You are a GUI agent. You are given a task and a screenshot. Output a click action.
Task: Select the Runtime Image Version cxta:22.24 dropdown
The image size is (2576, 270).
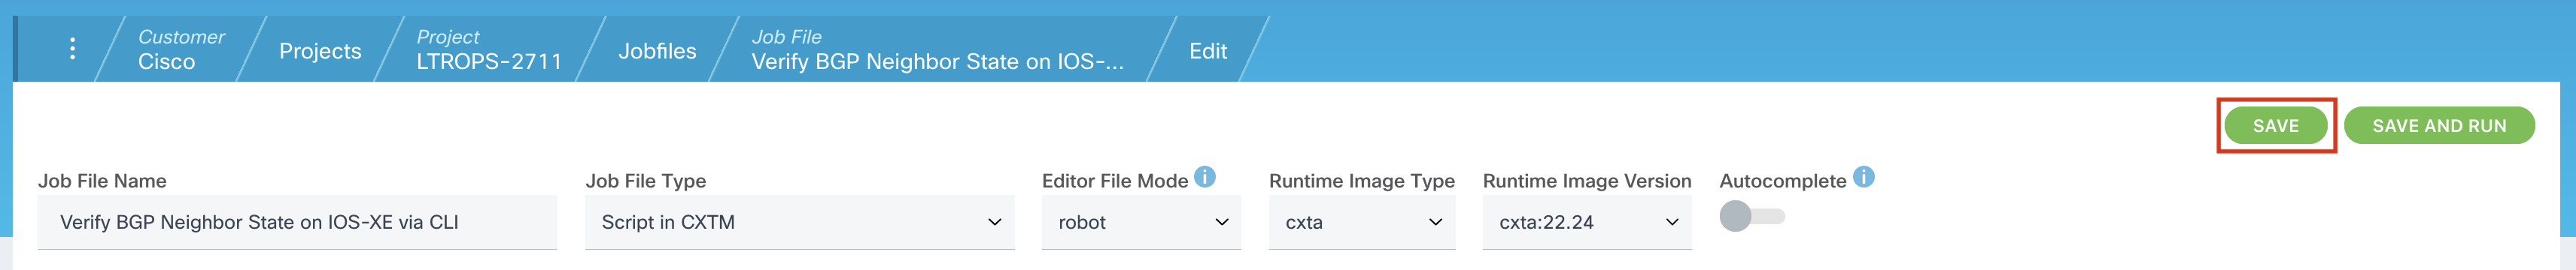tap(1587, 222)
